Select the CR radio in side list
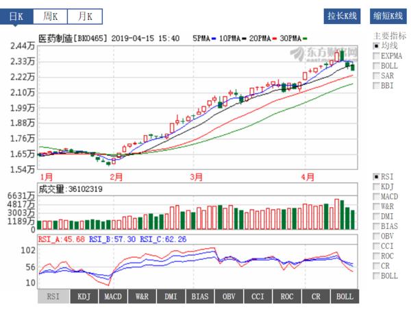Image resolution: width=411 pixels, height=312 pixels. [376, 266]
